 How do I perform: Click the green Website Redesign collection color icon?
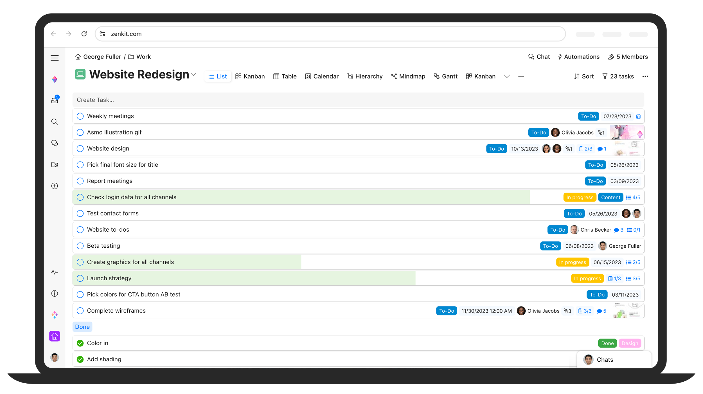pos(80,74)
